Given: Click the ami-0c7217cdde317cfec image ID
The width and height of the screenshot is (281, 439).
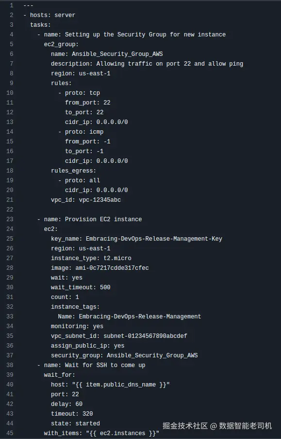Looking at the screenshot, I should coord(112,268).
